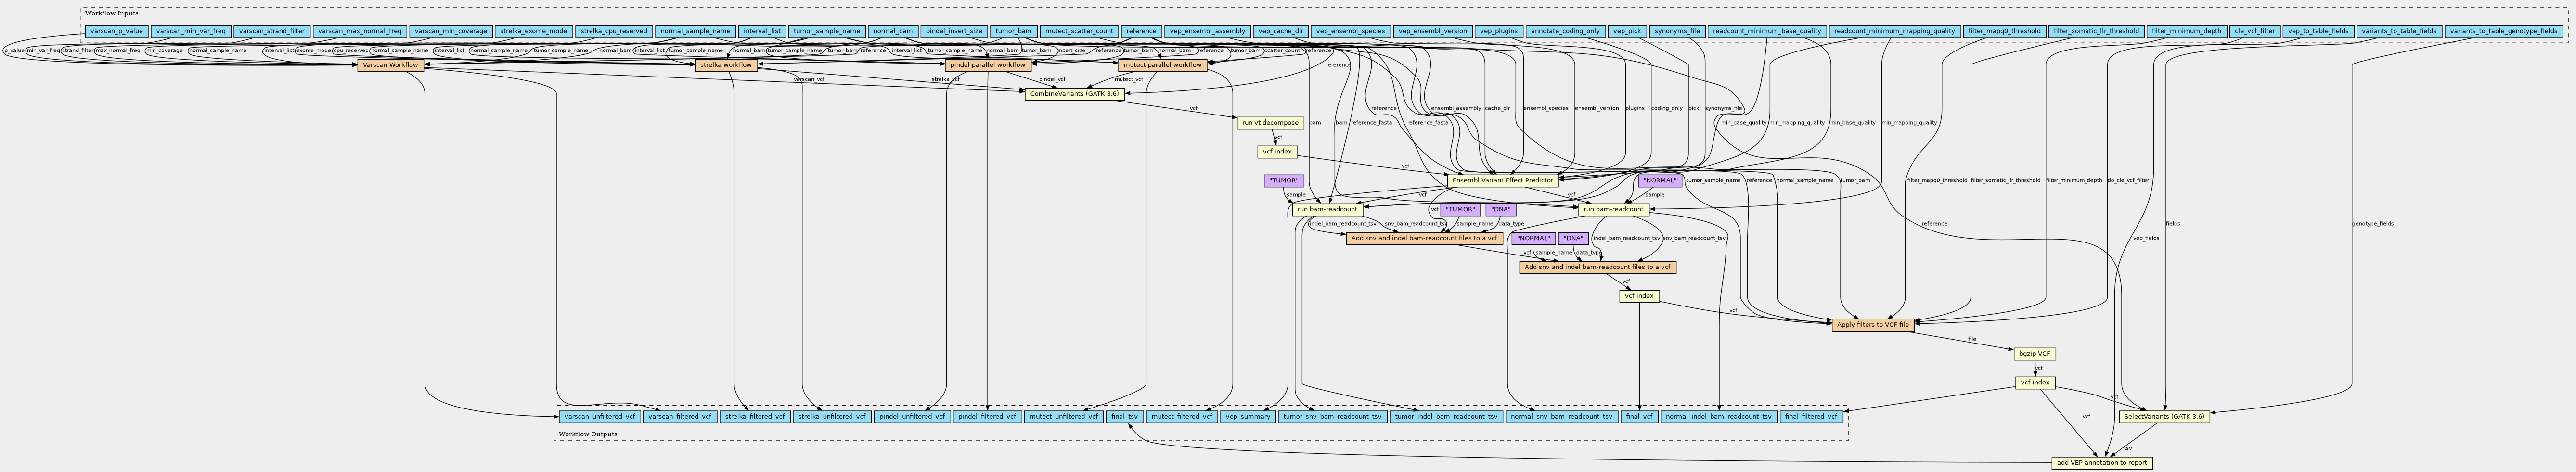Select varscan_min_coverage input node

451,31
